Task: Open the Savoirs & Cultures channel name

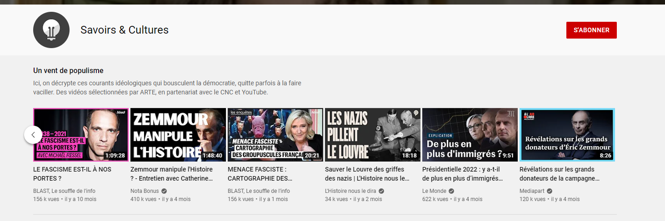Action: pos(125,30)
